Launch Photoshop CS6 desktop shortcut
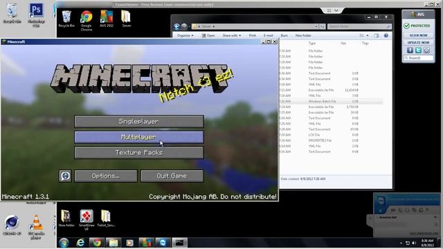This screenshot has height=249, width=443. tap(36, 15)
